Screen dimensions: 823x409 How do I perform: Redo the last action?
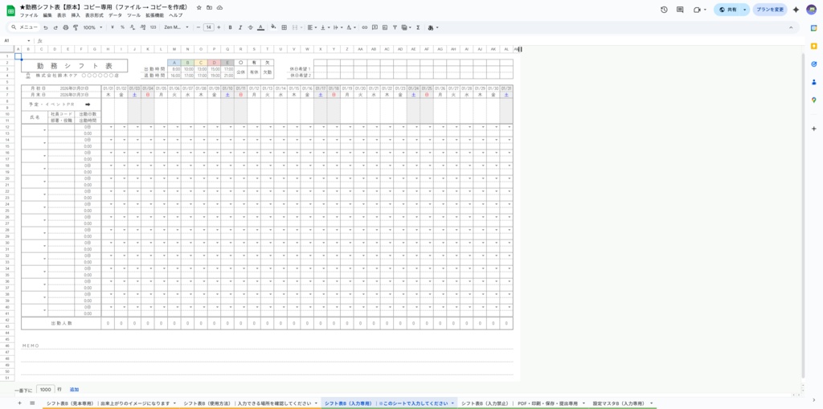(x=55, y=27)
